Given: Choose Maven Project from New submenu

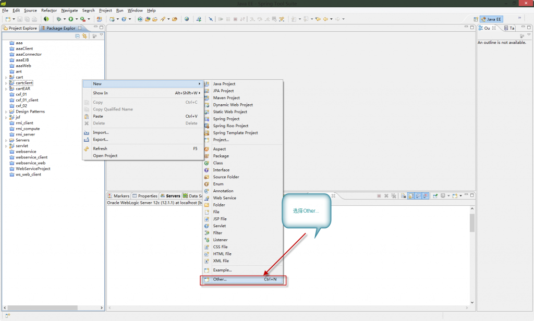Looking at the screenshot, I should 243,97.
